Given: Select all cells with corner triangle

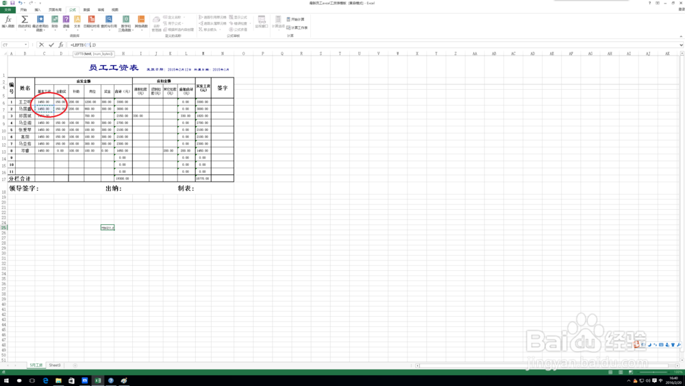Looking at the screenshot, I should [4, 53].
